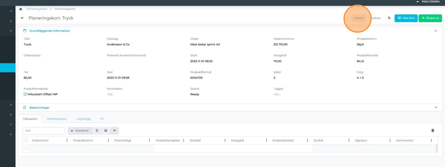Switch to the Artikelrapport tab
445x167 pixels.
coord(57,119)
